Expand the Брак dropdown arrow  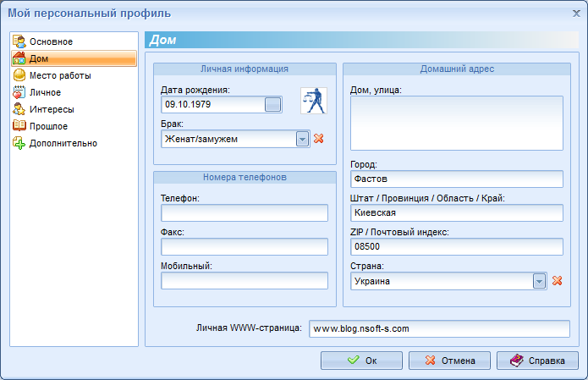[302, 139]
